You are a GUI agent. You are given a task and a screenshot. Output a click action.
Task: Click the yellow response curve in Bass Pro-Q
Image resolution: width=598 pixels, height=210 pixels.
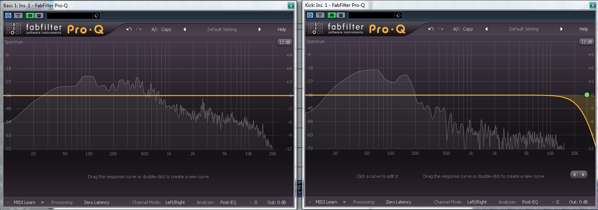[x=149, y=95]
